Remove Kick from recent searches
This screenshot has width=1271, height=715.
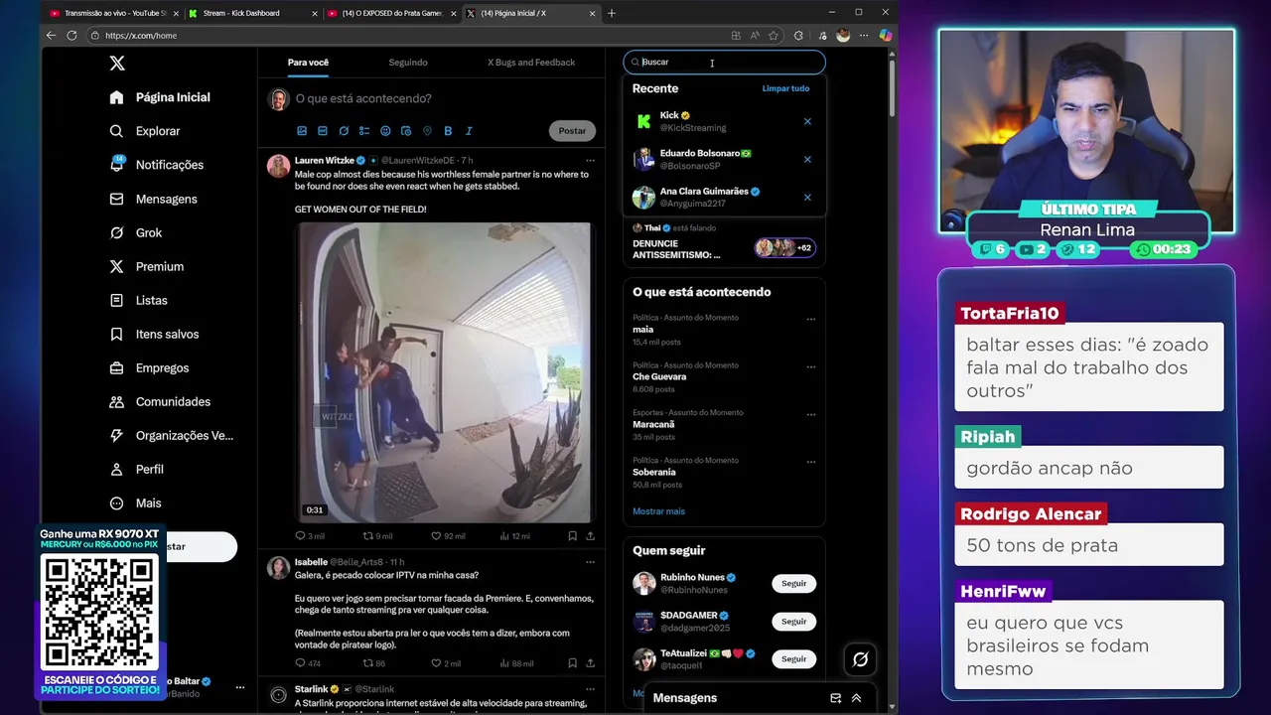click(807, 121)
